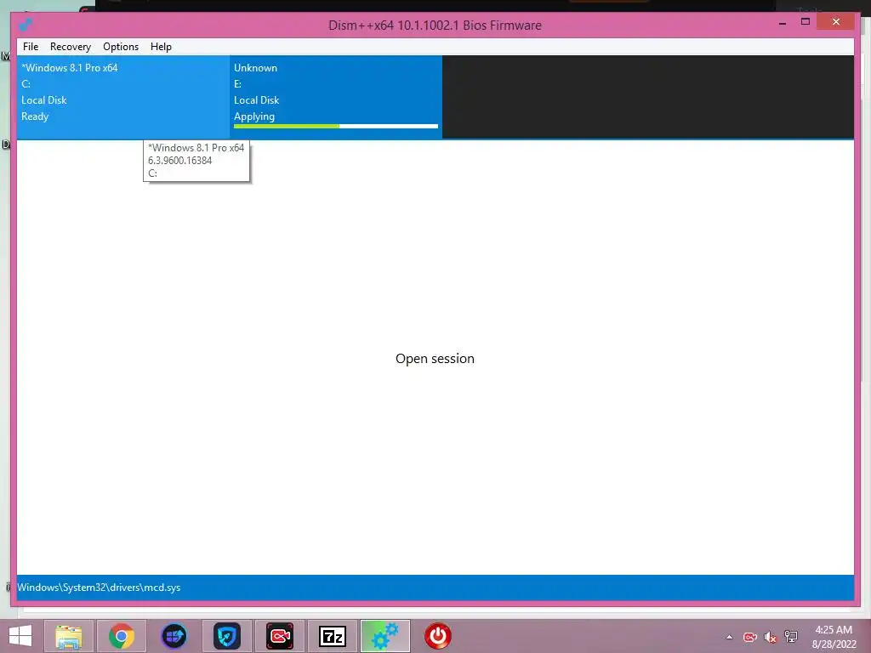The height and width of the screenshot is (653, 871).
Task: Open the red power button app in taskbar
Action: point(438,636)
